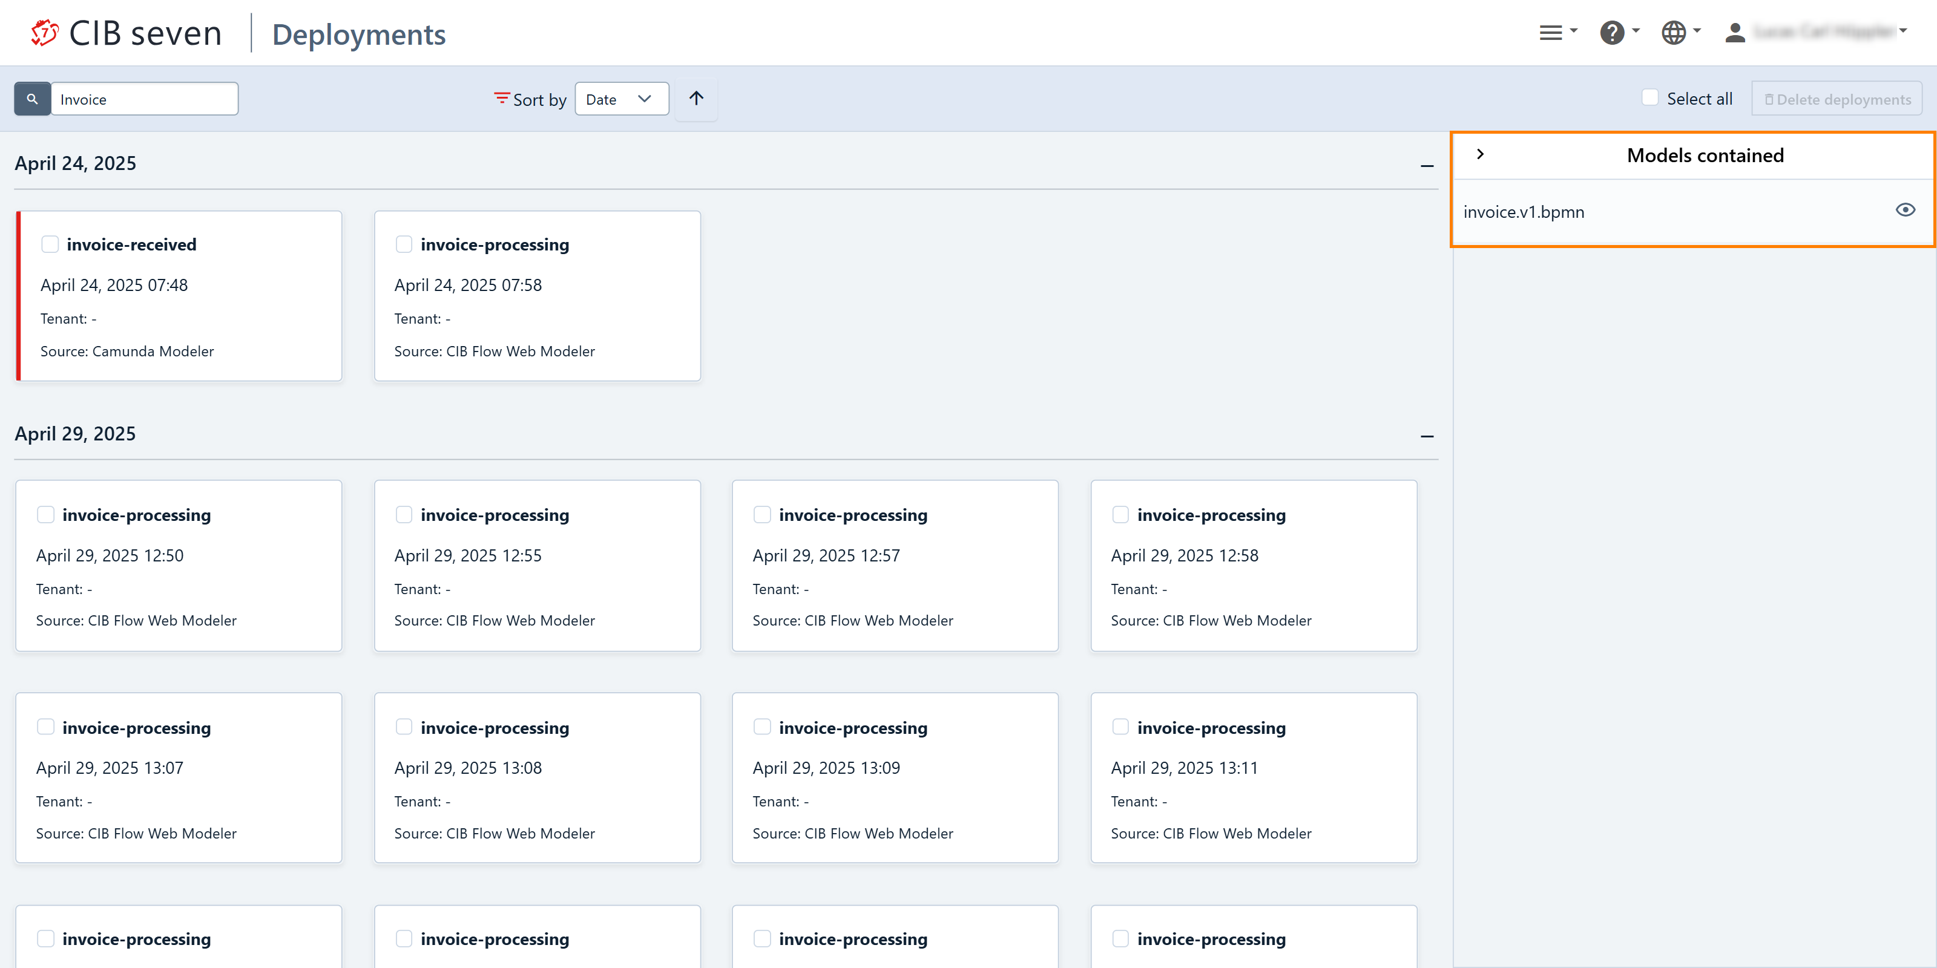Click the search magnifier icon button
This screenshot has height=968, width=1937.
coord(32,99)
